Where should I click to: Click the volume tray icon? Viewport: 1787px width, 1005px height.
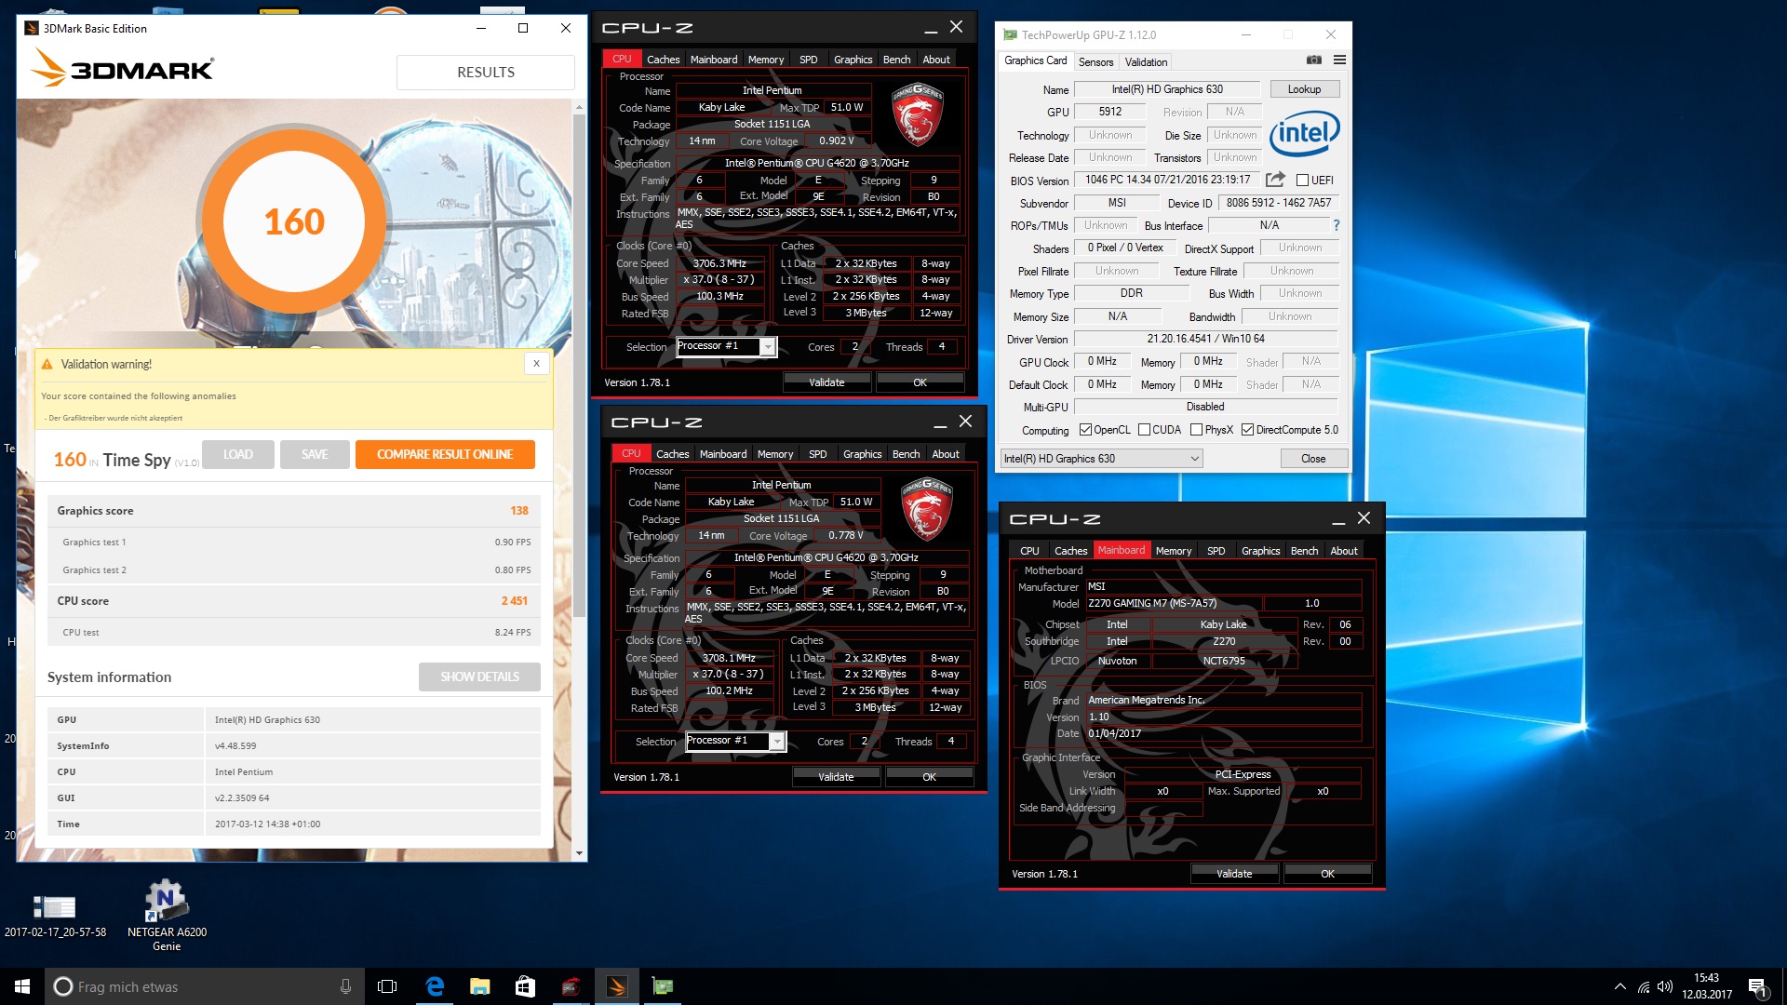(1665, 986)
